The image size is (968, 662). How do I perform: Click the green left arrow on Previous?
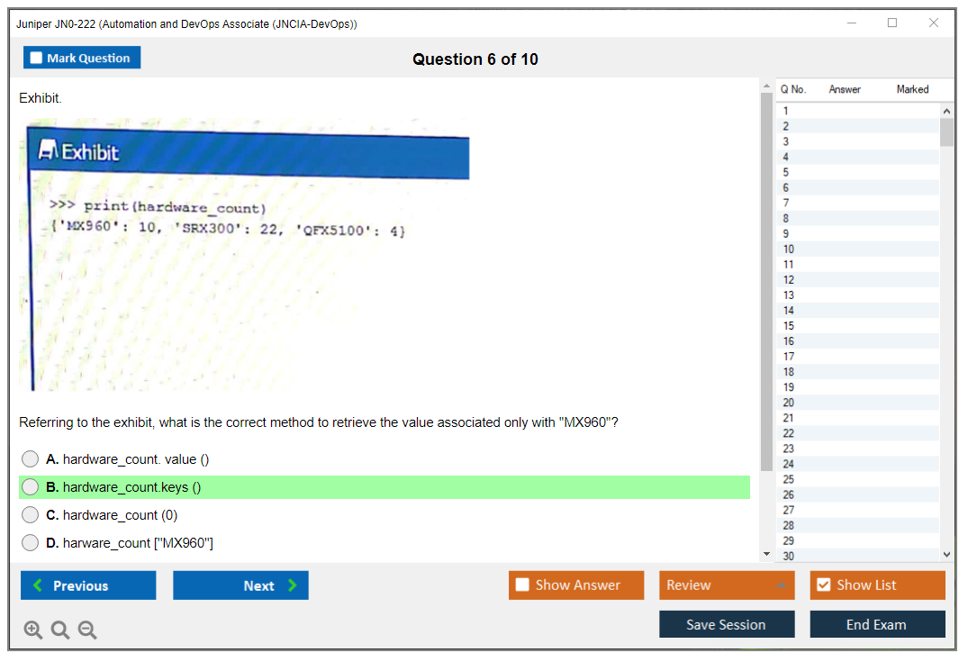[x=37, y=585]
